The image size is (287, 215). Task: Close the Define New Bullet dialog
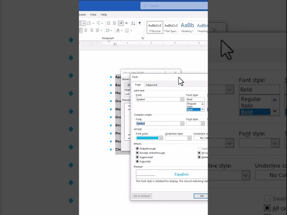[x=175, y=73]
